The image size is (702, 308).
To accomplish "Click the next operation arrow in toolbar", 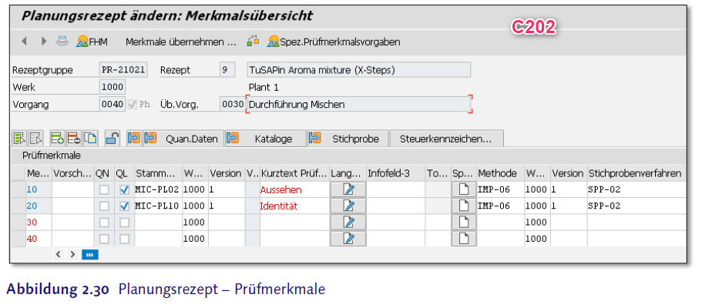I will click(43, 41).
